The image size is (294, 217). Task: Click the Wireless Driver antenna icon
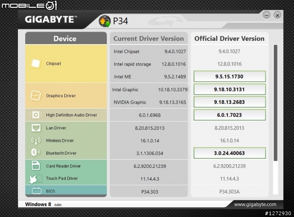point(36,140)
